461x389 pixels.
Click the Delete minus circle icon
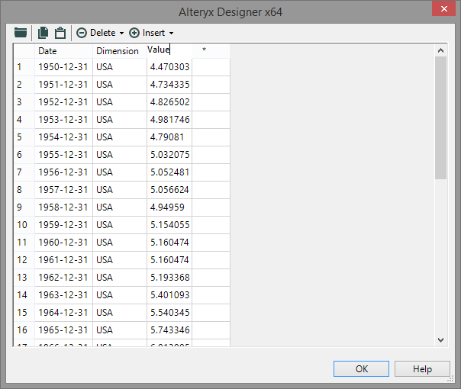[x=82, y=33]
